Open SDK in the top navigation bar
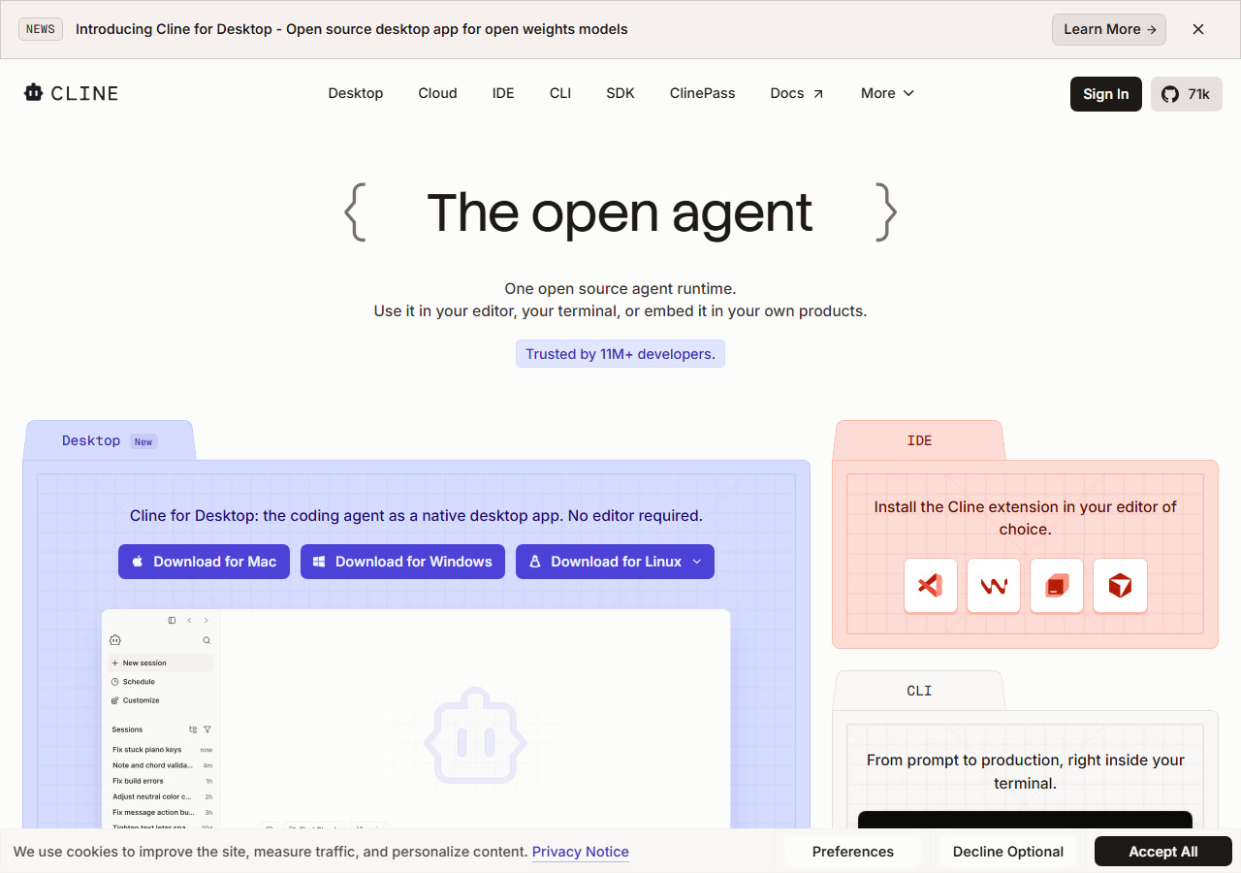The height and width of the screenshot is (873, 1241). click(x=620, y=93)
